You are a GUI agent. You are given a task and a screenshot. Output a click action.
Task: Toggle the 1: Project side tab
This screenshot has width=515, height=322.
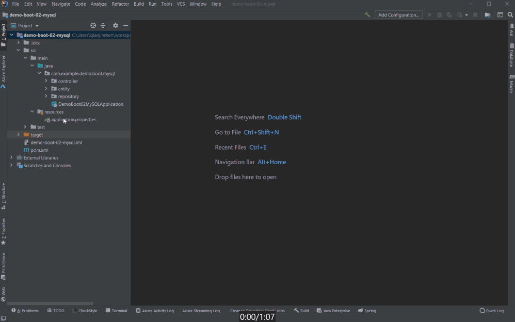click(x=3, y=35)
